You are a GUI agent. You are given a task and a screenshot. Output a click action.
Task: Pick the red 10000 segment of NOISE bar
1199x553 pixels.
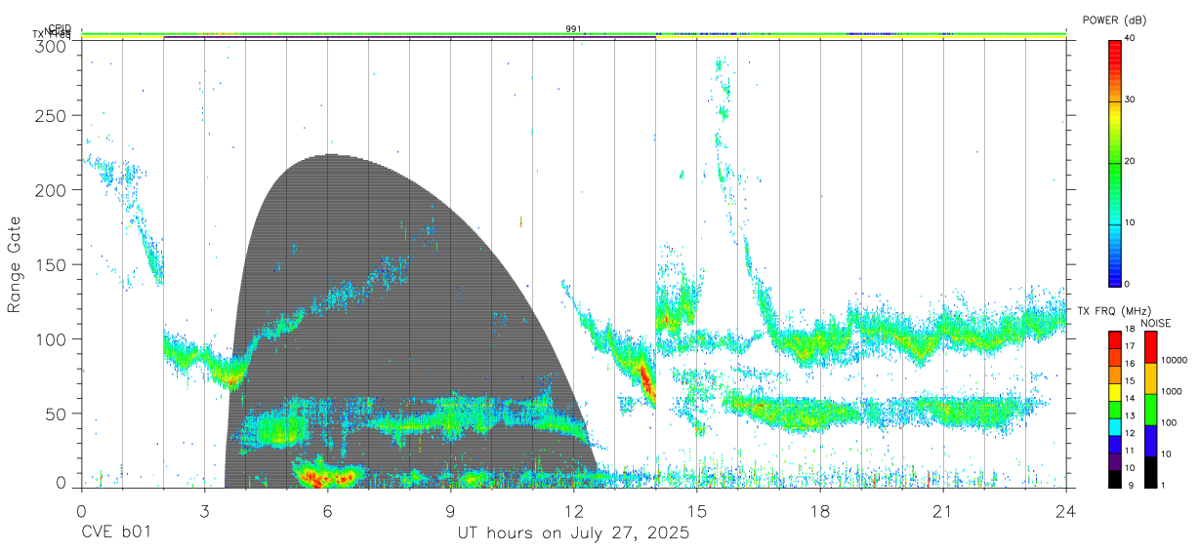click(1149, 347)
